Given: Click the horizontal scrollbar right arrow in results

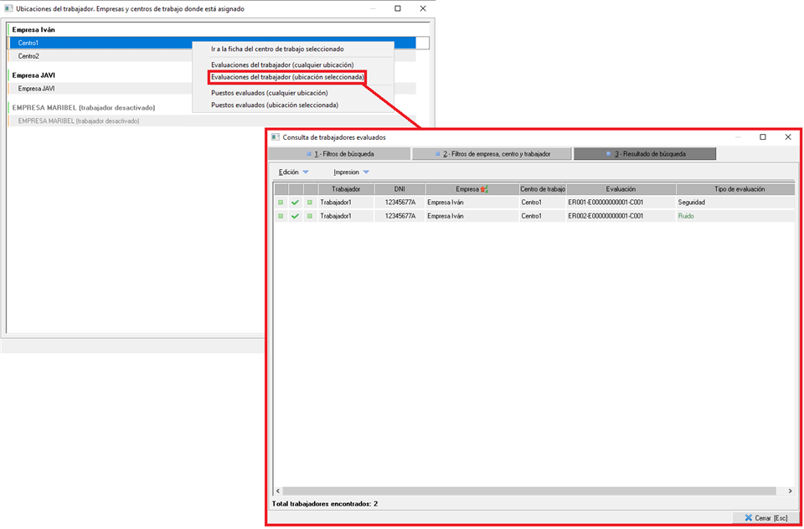Looking at the screenshot, I should (x=790, y=490).
